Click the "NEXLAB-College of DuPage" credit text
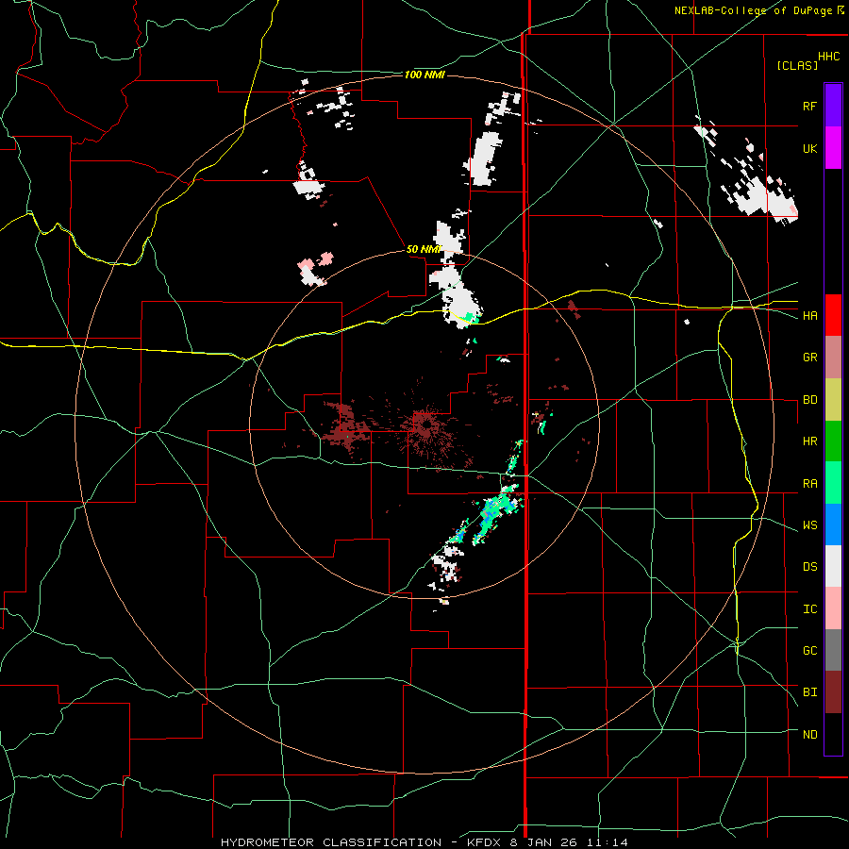Screen dimensions: 849x849 [x=753, y=10]
